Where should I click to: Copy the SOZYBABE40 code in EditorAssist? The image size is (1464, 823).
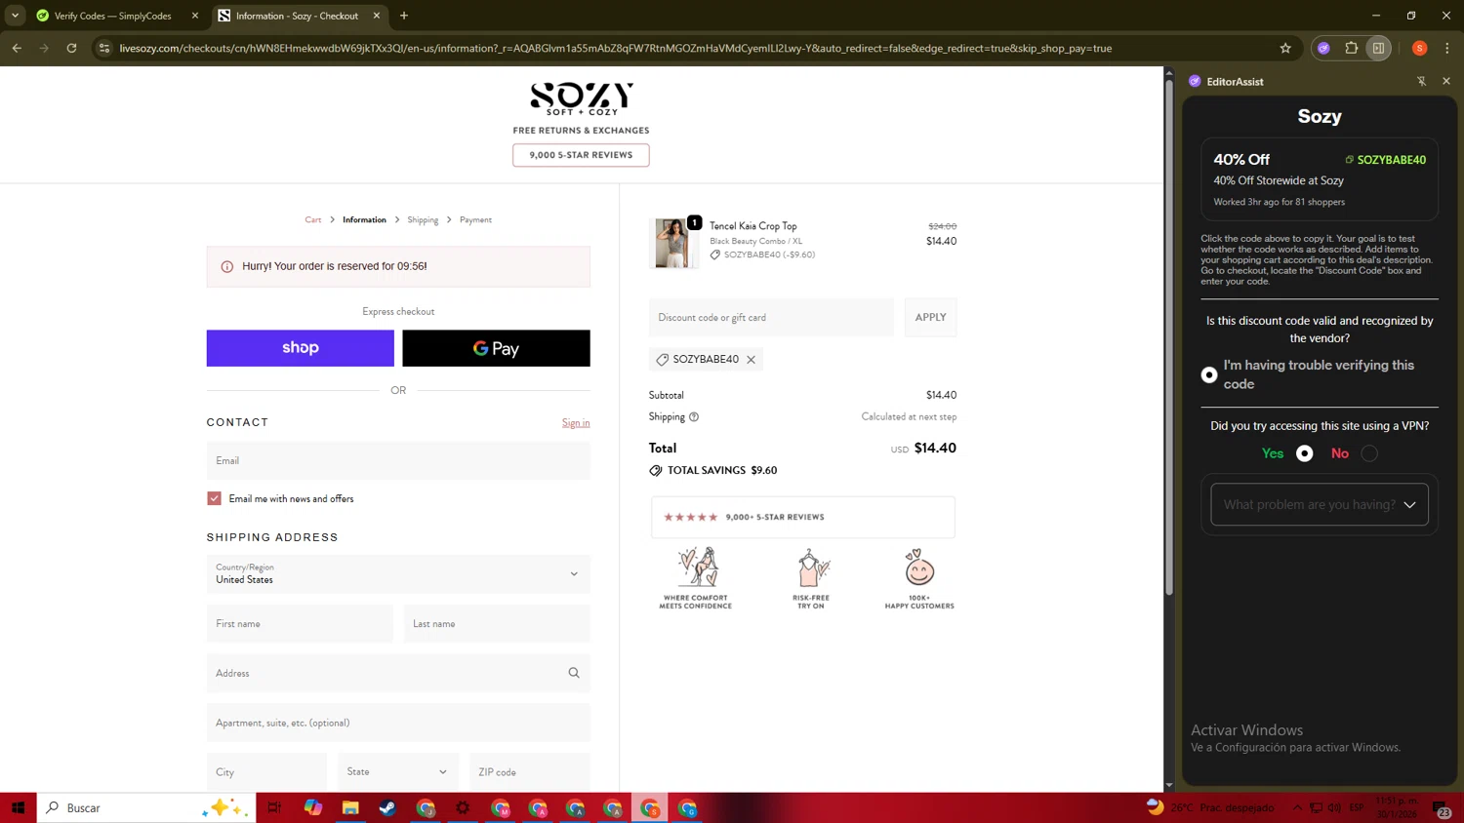pos(1385,159)
